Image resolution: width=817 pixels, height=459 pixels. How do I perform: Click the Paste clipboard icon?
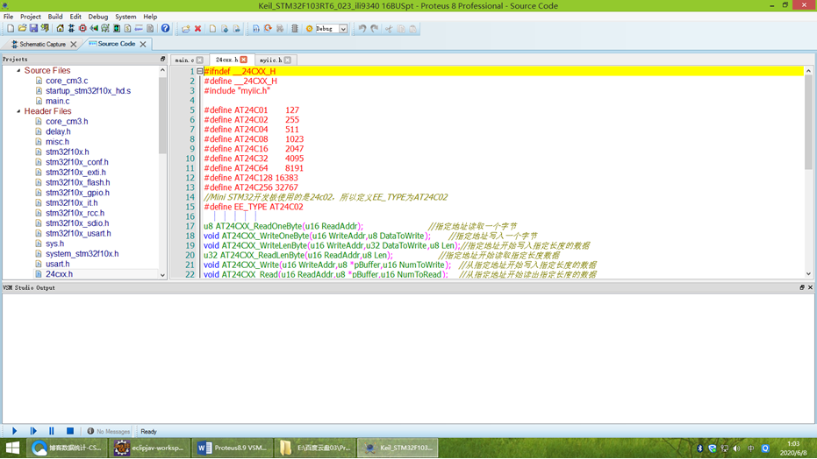[x=412, y=29]
